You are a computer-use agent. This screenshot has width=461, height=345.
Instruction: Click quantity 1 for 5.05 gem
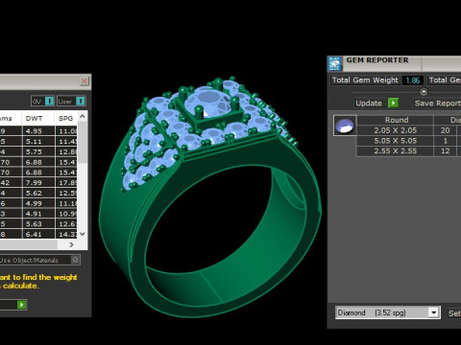[x=445, y=141]
